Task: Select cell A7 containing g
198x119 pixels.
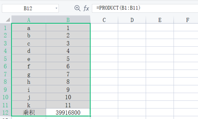Action: [x=29, y=74]
